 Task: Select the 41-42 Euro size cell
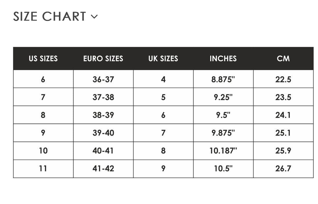(103, 169)
